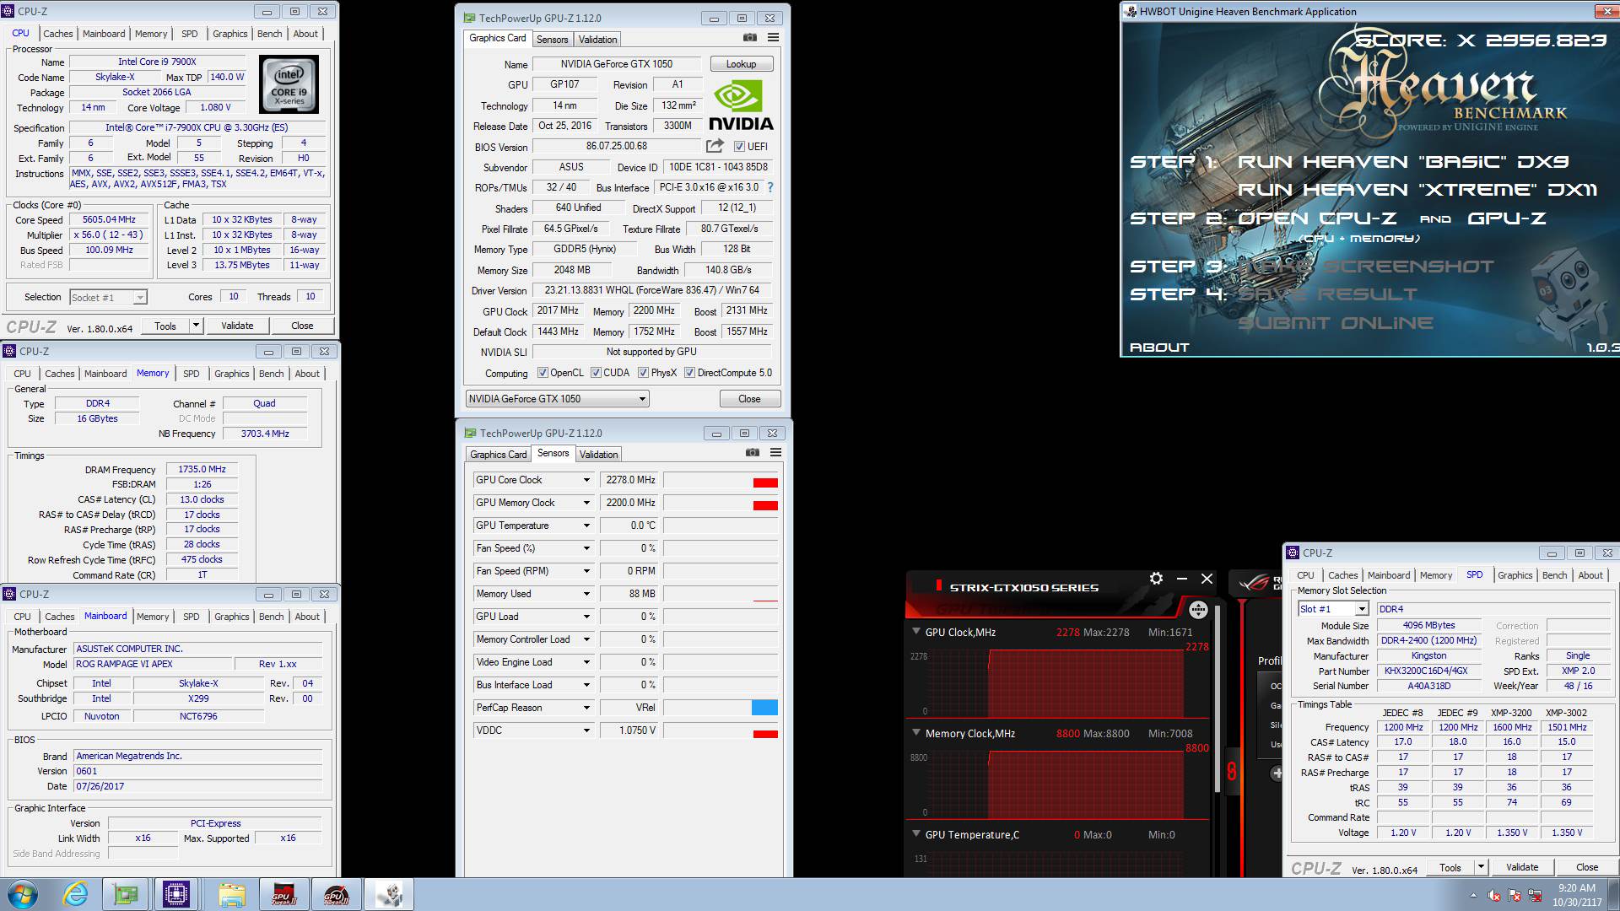
Task: Toggle the CUDA checkbox
Action: pos(596,373)
